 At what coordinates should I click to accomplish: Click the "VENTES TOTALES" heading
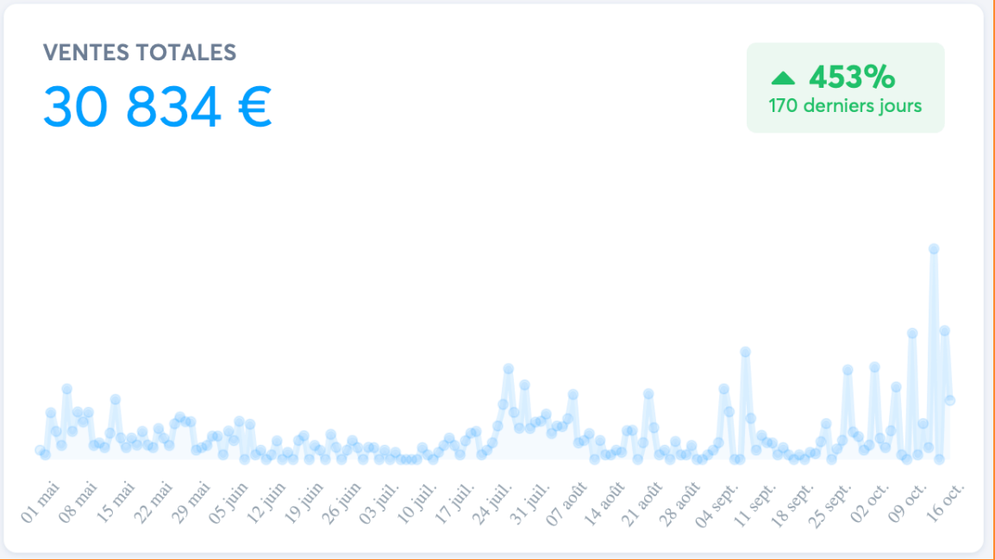[140, 53]
